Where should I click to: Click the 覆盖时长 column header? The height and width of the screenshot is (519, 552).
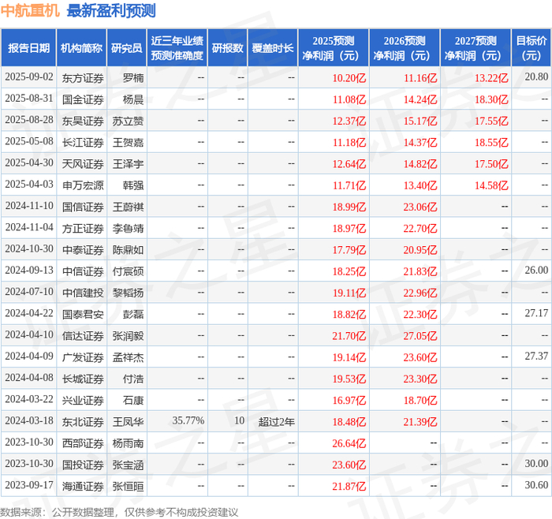click(273, 48)
